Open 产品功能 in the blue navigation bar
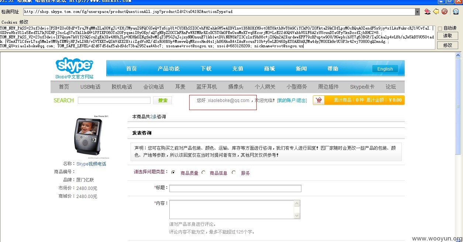The image size is (463, 242). 169,69
